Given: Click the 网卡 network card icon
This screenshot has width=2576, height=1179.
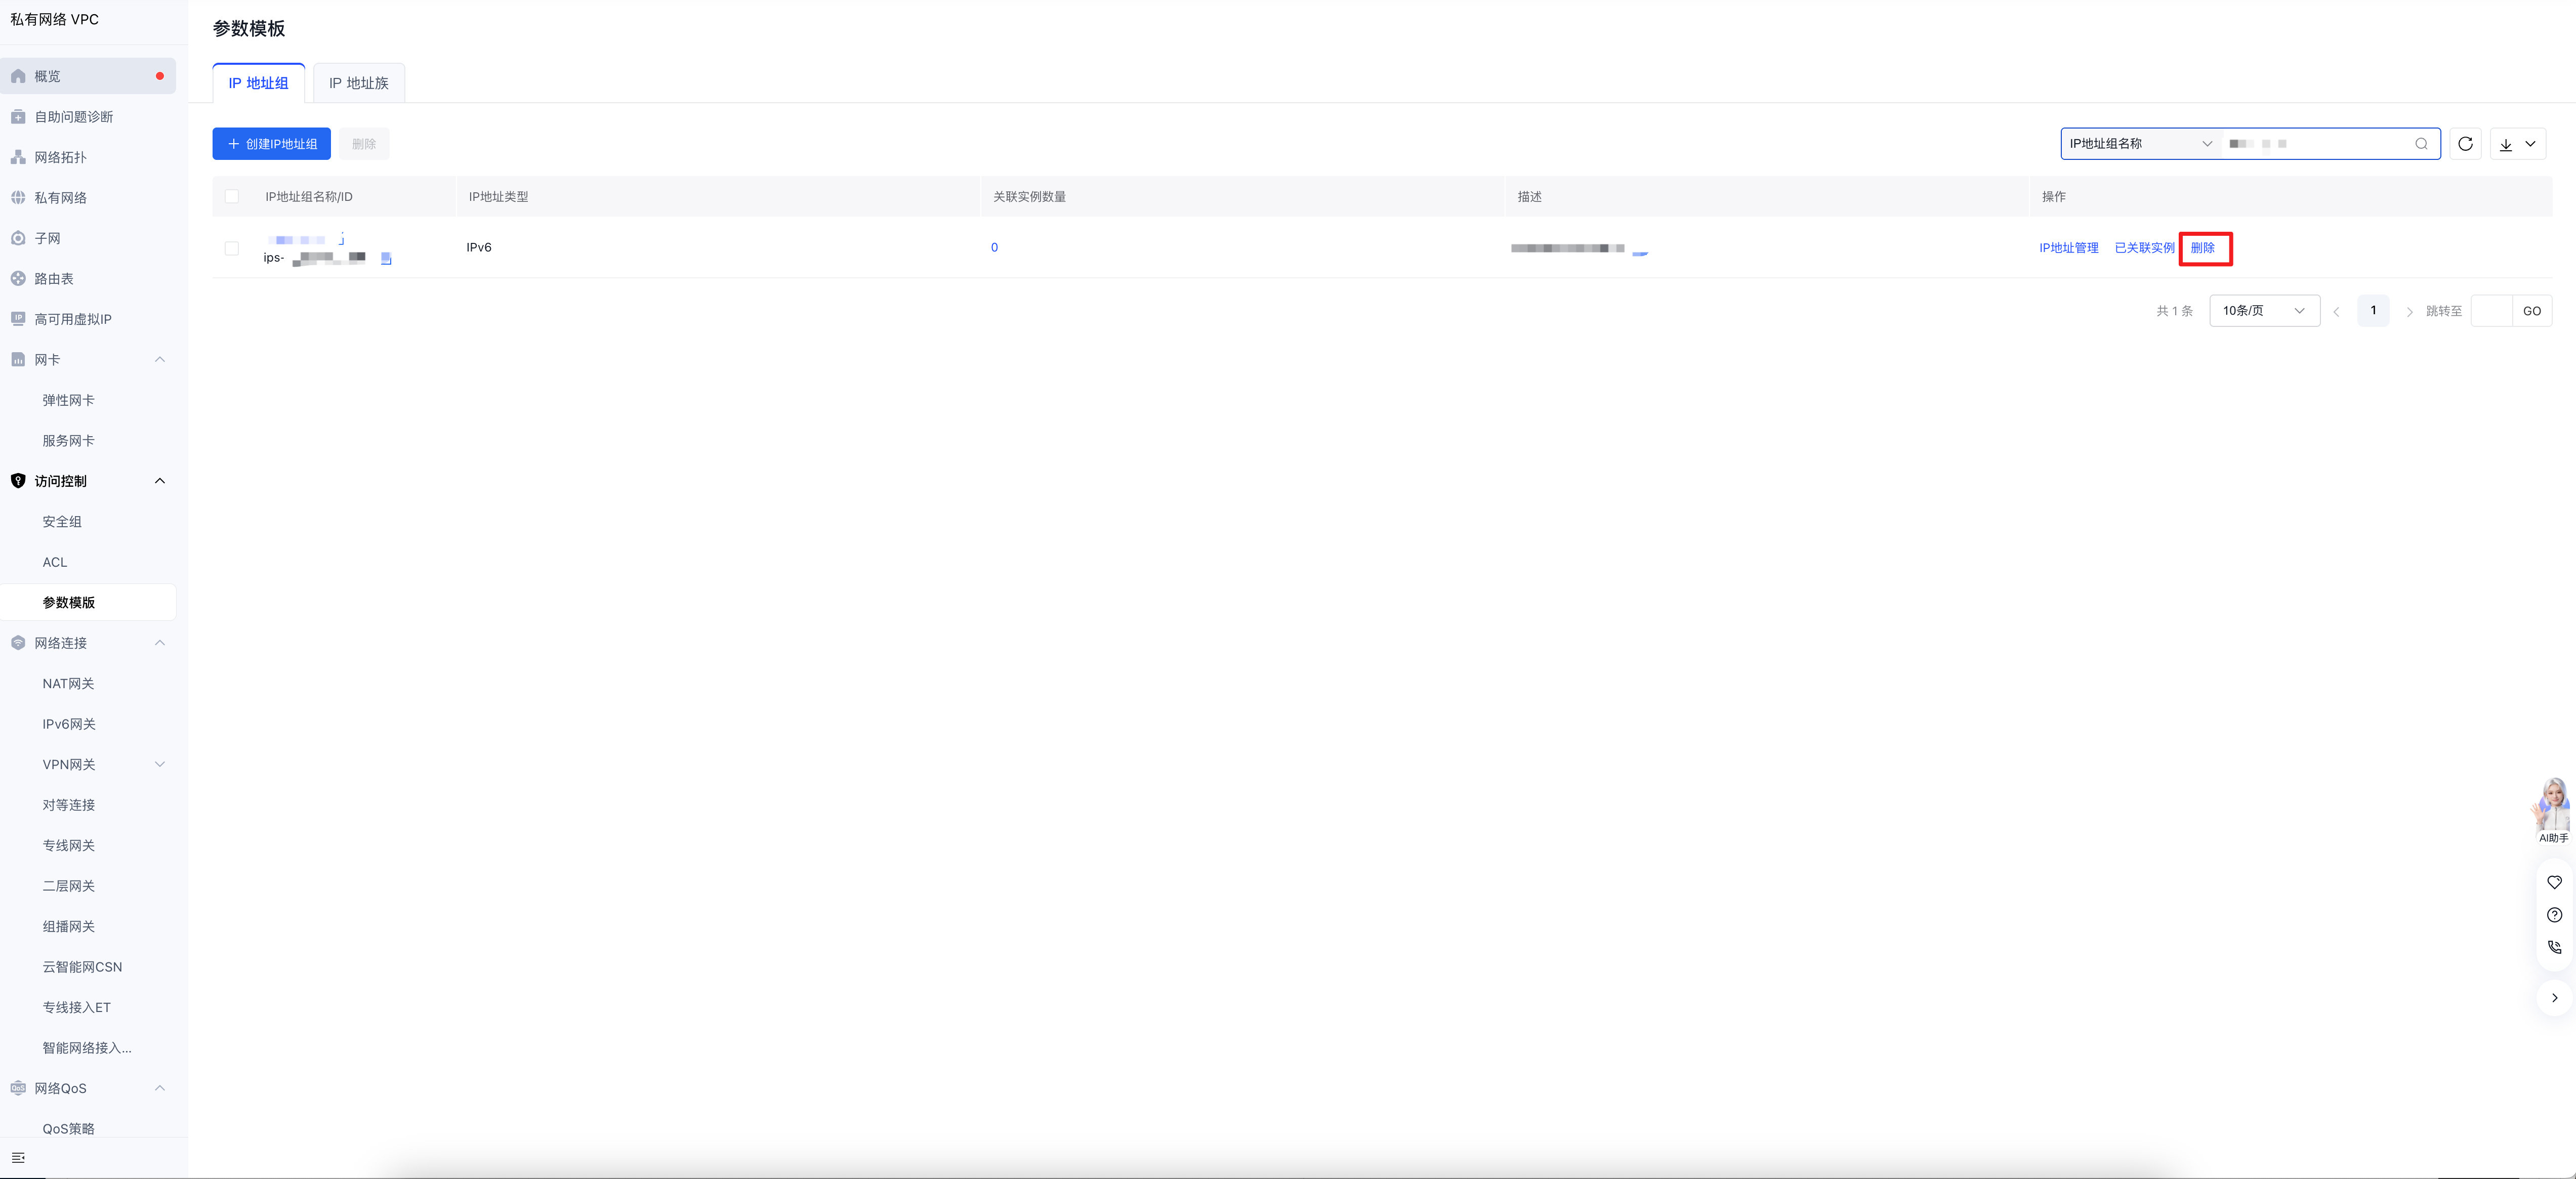Looking at the screenshot, I should (x=18, y=360).
